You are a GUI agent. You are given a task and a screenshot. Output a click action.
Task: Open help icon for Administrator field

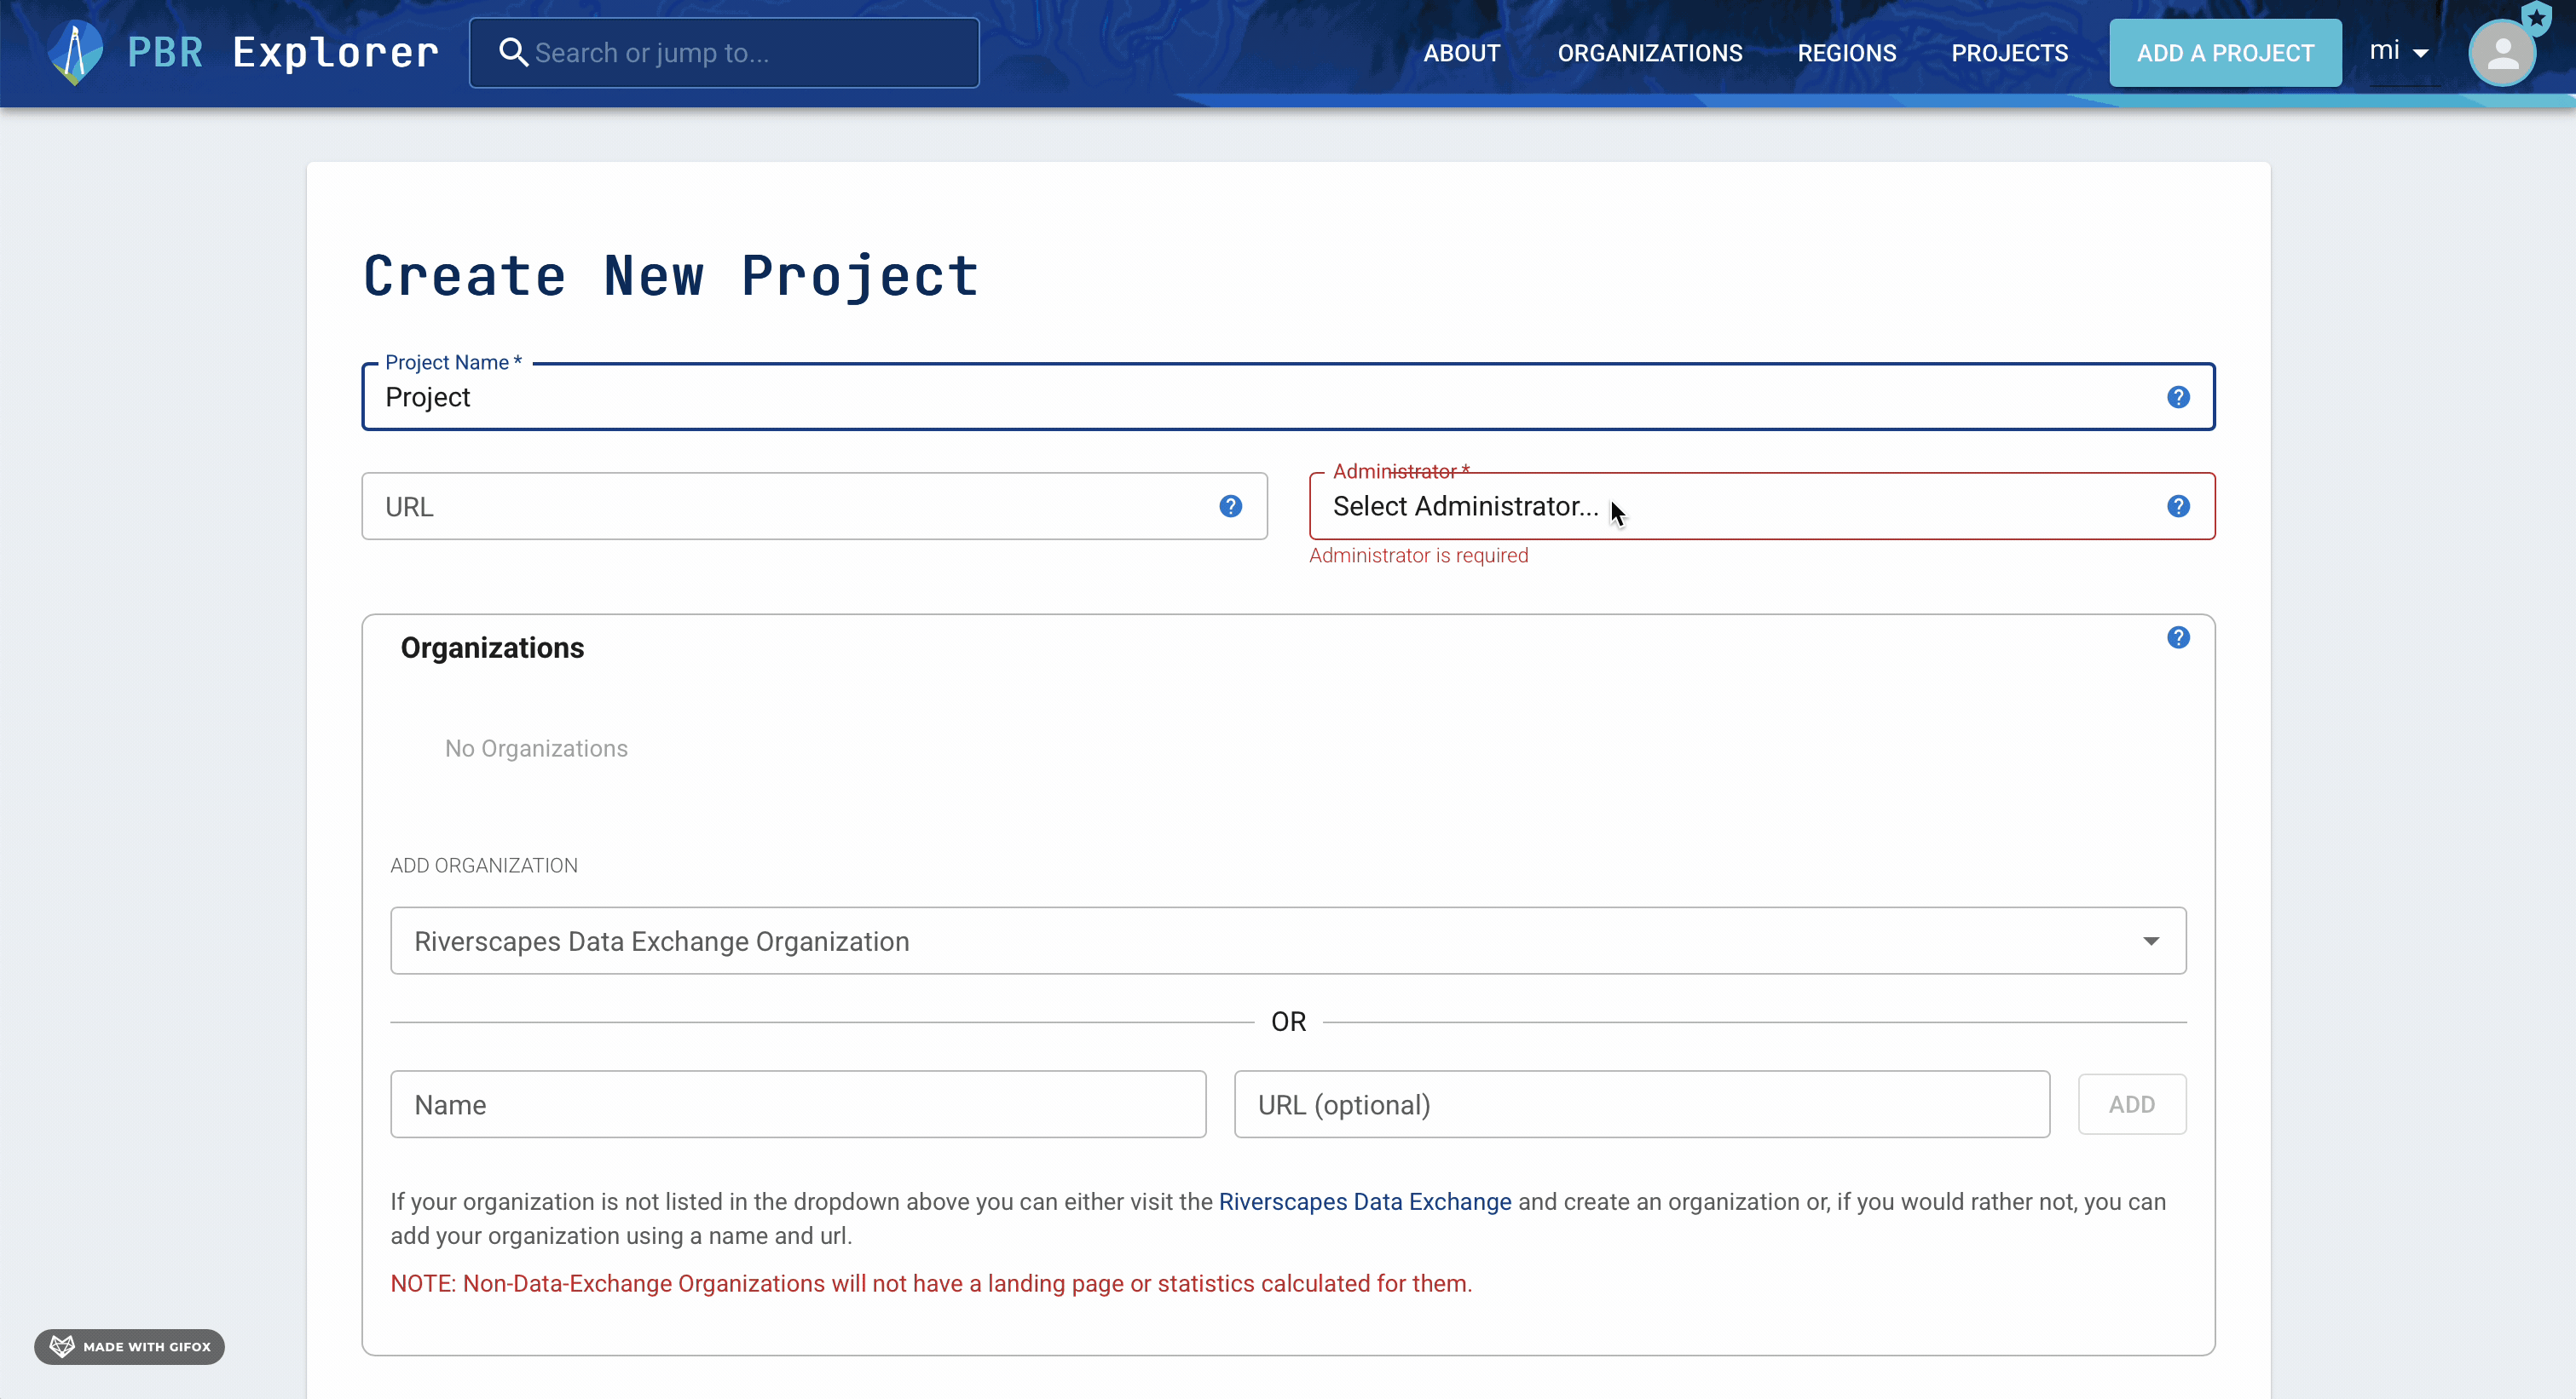tap(2178, 507)
